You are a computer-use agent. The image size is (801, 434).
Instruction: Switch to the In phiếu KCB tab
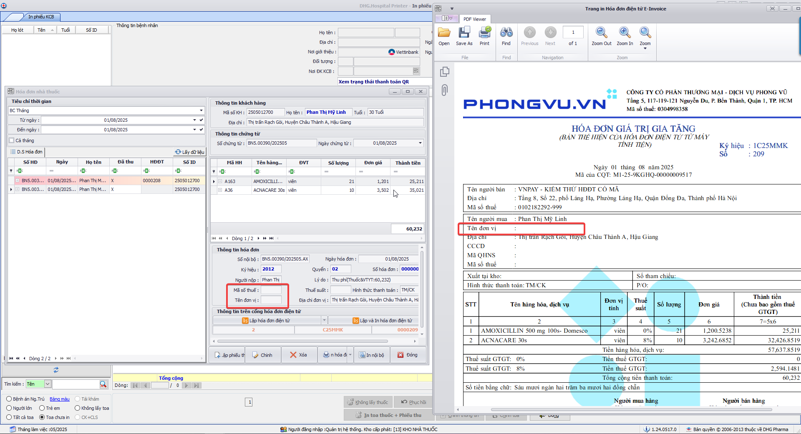pyautogui.click(x=41, y=17)
